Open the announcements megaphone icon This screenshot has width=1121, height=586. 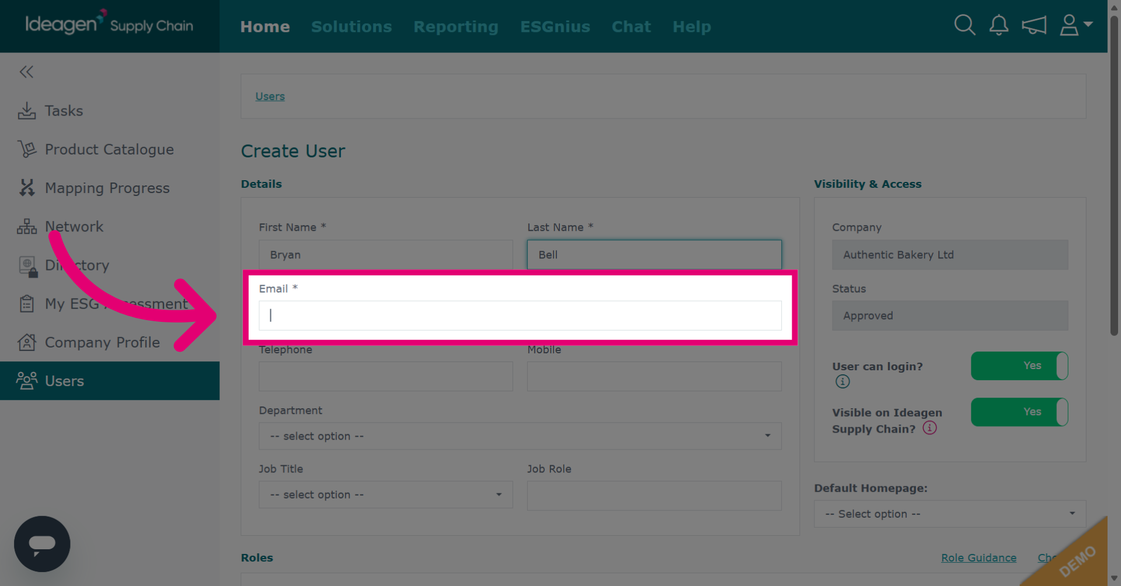point(1033,26)
